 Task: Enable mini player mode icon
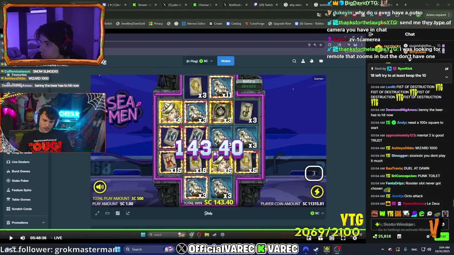click(x=309, y=238)
